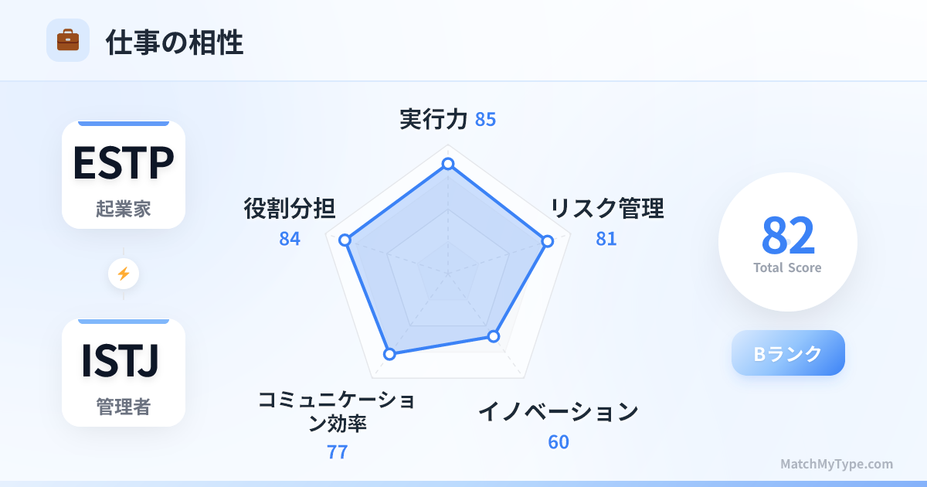
Task: Click the 仕事の相性 heading title
Action: coord(175,43)
